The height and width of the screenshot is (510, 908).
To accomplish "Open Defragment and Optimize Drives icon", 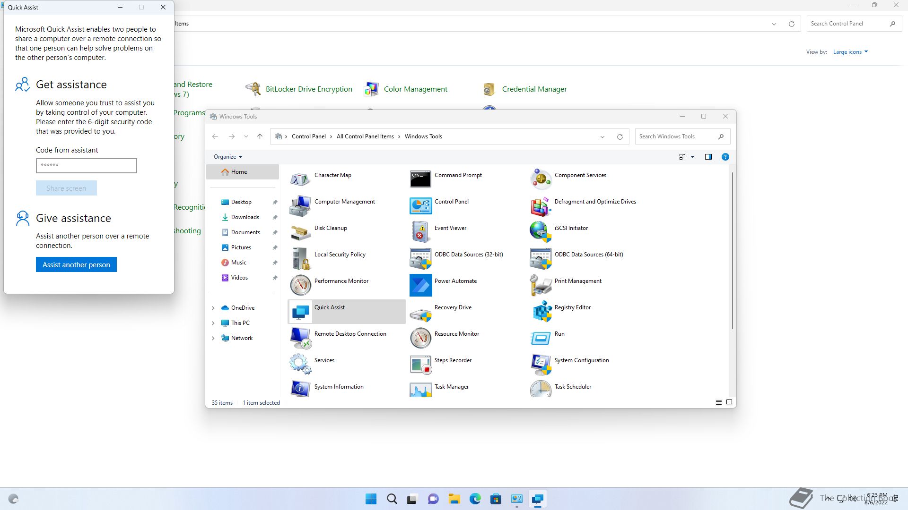I will [541, 205].
